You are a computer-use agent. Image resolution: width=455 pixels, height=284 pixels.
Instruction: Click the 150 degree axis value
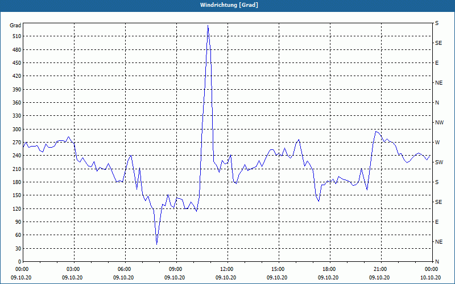[17, 195]
